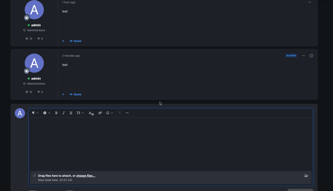This screenshot has width=333, height=191.
Task: Click the reputation heart count in first post
Action: pos(40,39)
